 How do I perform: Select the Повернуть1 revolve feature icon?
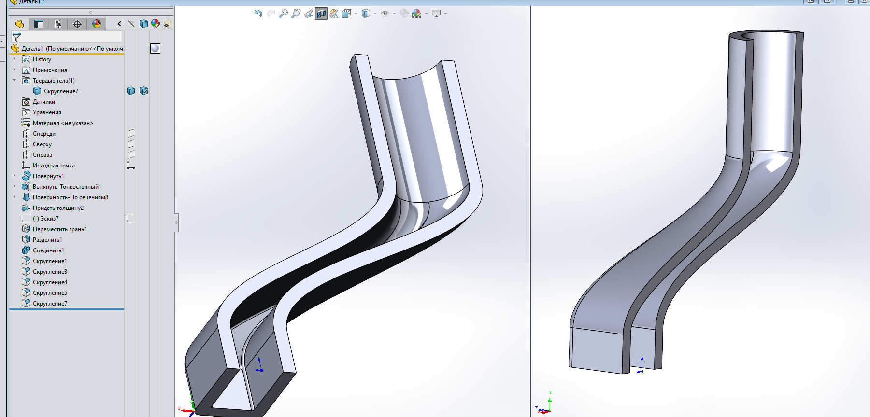click(26, 176)
